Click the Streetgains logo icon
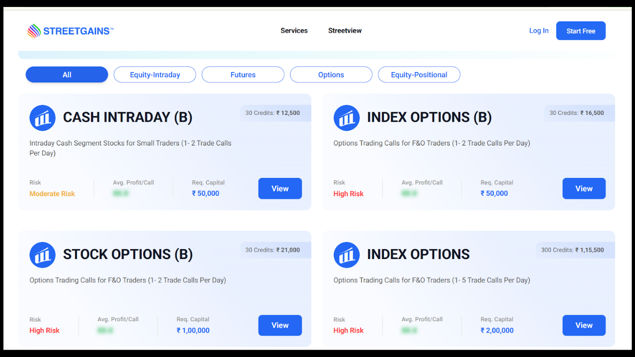Screen dimensions: 635x357 pos(34,31)
